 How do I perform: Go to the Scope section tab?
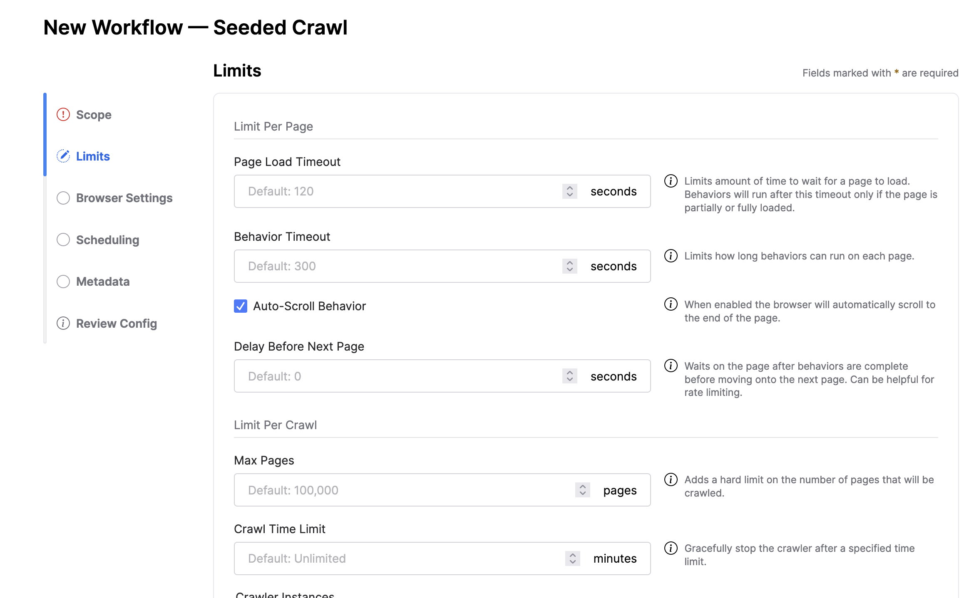94,115
